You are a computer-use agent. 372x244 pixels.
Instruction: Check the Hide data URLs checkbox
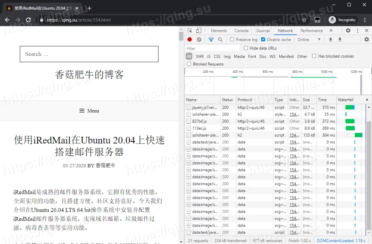click(x=246, y=48)
